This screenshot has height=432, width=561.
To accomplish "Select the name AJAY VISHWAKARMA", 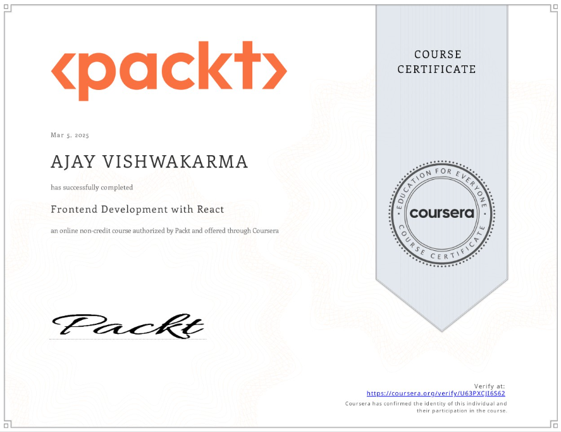I will 149,162.
